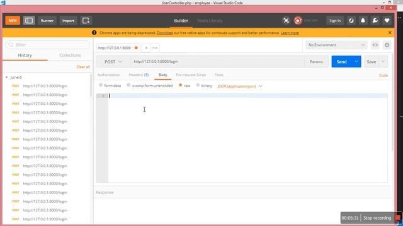This screenshot has width=403, height=226.
Task: Open manage environments gear icon
Action: [387, 45]
